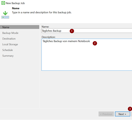This screenshot has height=120, width=132.
Task: Click the Name field label
Action: tap(45, 27)
